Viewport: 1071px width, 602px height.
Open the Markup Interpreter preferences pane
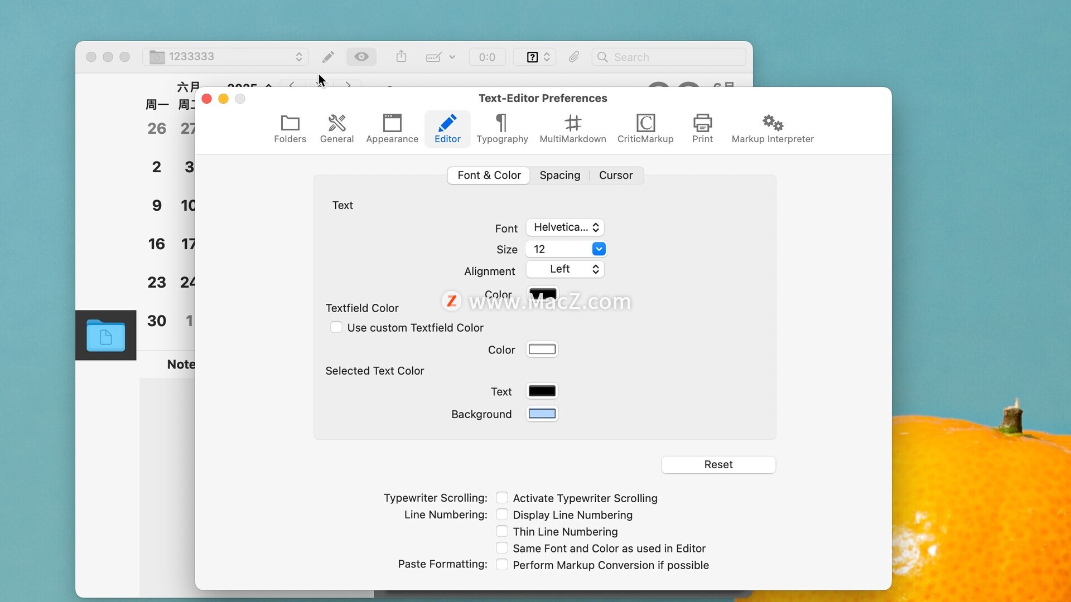pyautogui.click(x=773, y=129)
